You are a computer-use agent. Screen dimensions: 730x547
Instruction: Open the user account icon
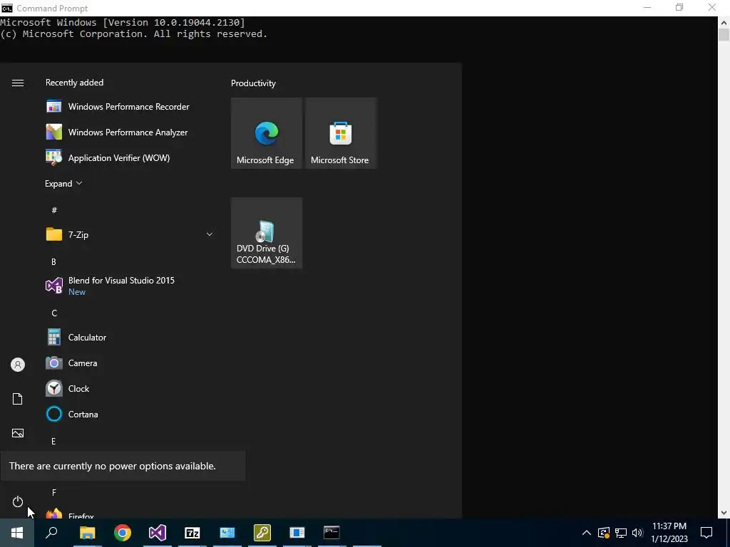coord(18,365)
